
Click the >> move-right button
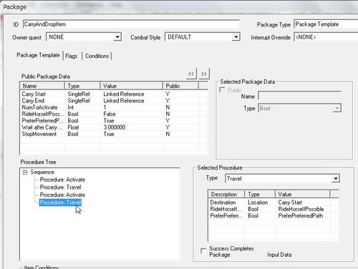point(204,74)
